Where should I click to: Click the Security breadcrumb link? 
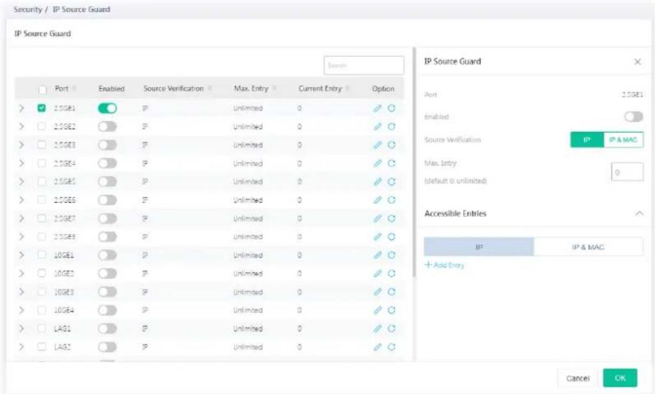(x=28, y=9)
